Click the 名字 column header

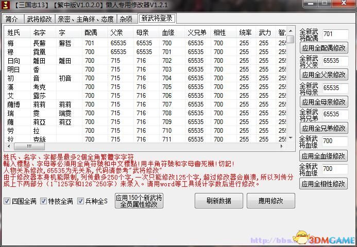tap(43, 32)
